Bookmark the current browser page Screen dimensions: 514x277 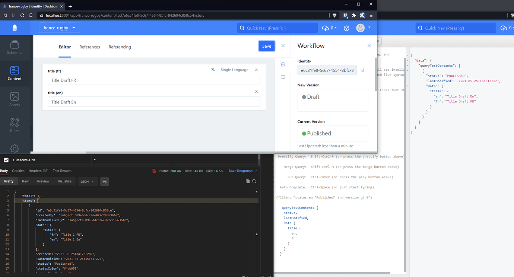(x=31, y=15)
